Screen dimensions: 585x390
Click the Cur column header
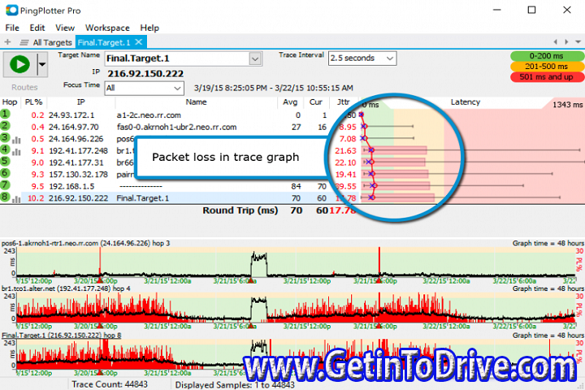pyautogui.click(x=315, y=102)
